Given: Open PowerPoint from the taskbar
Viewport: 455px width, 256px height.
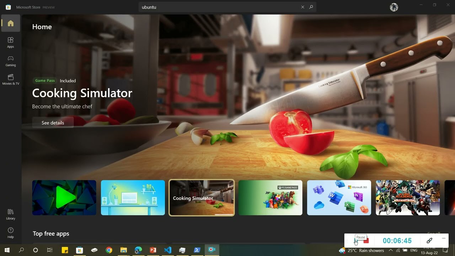Looking at the screenshot, I should coord(153,250).
